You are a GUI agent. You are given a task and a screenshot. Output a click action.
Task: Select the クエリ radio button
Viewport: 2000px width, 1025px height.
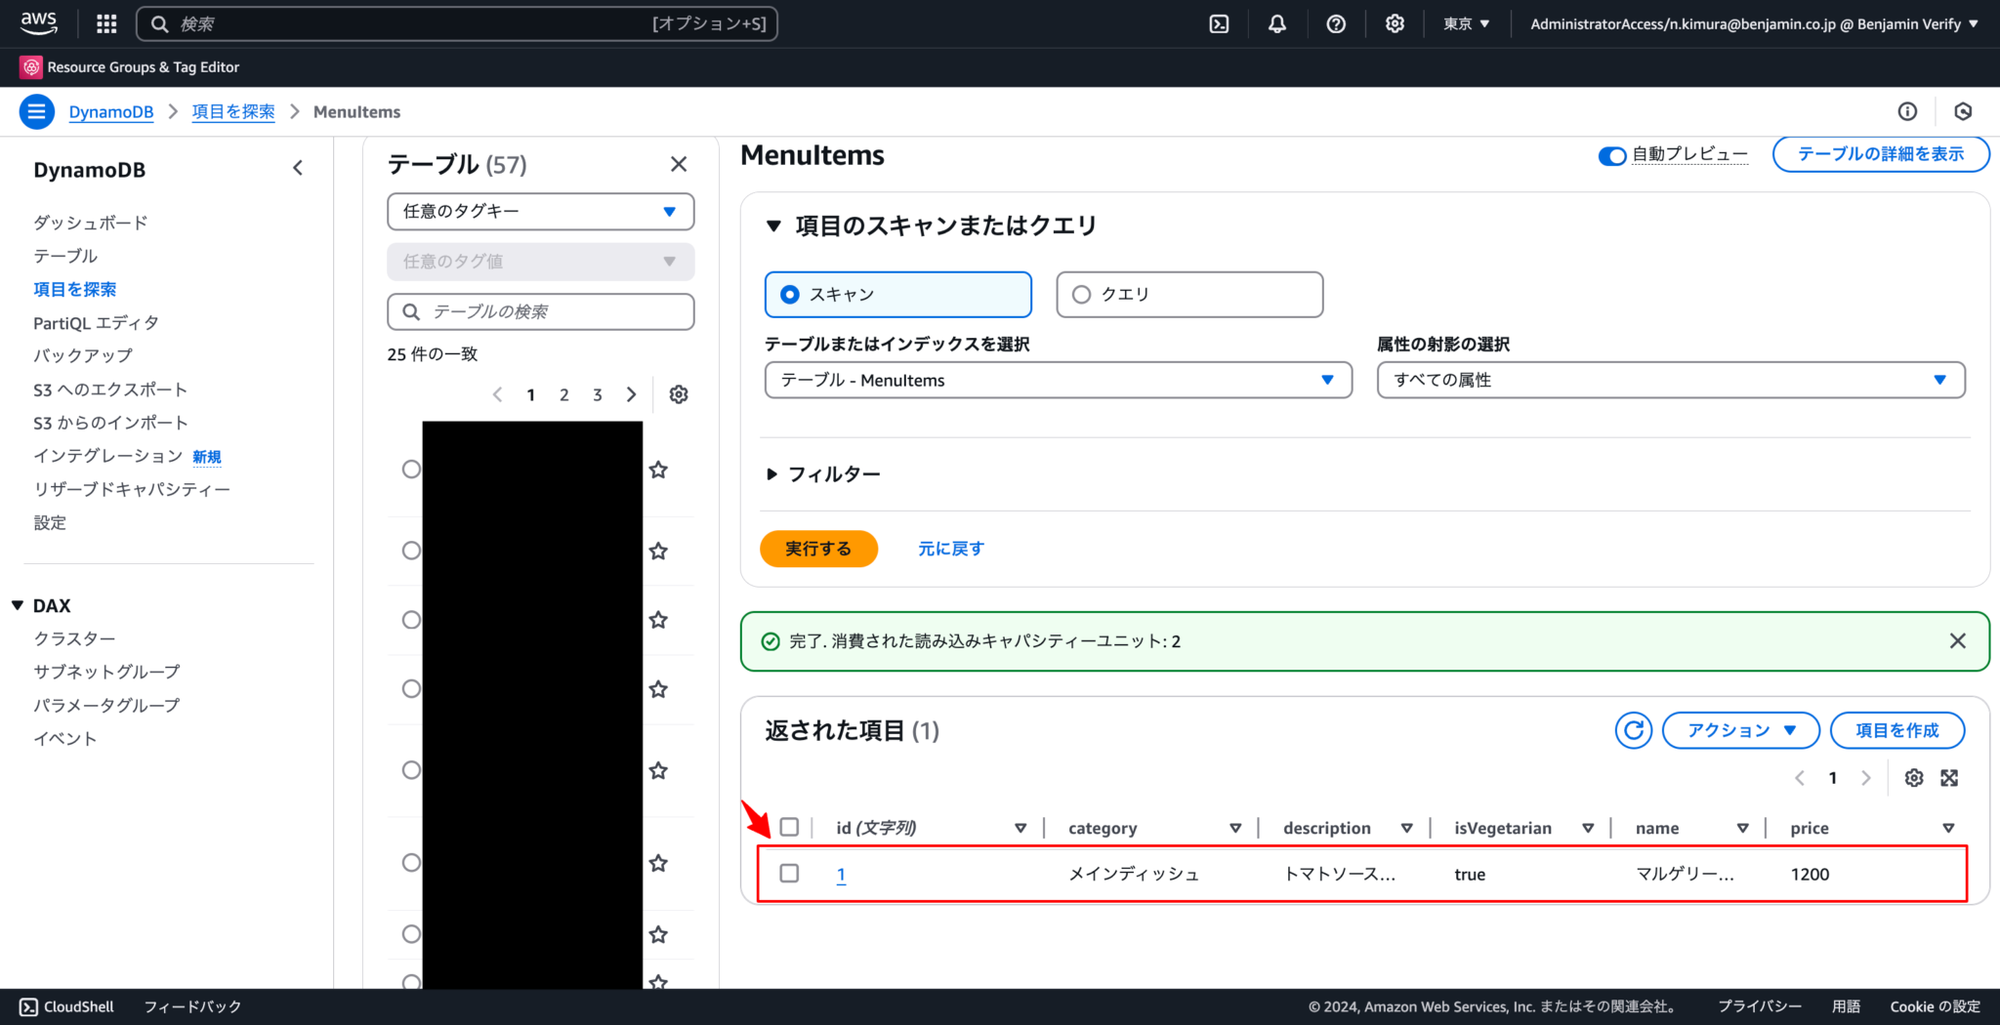[x=1081, y=294]
